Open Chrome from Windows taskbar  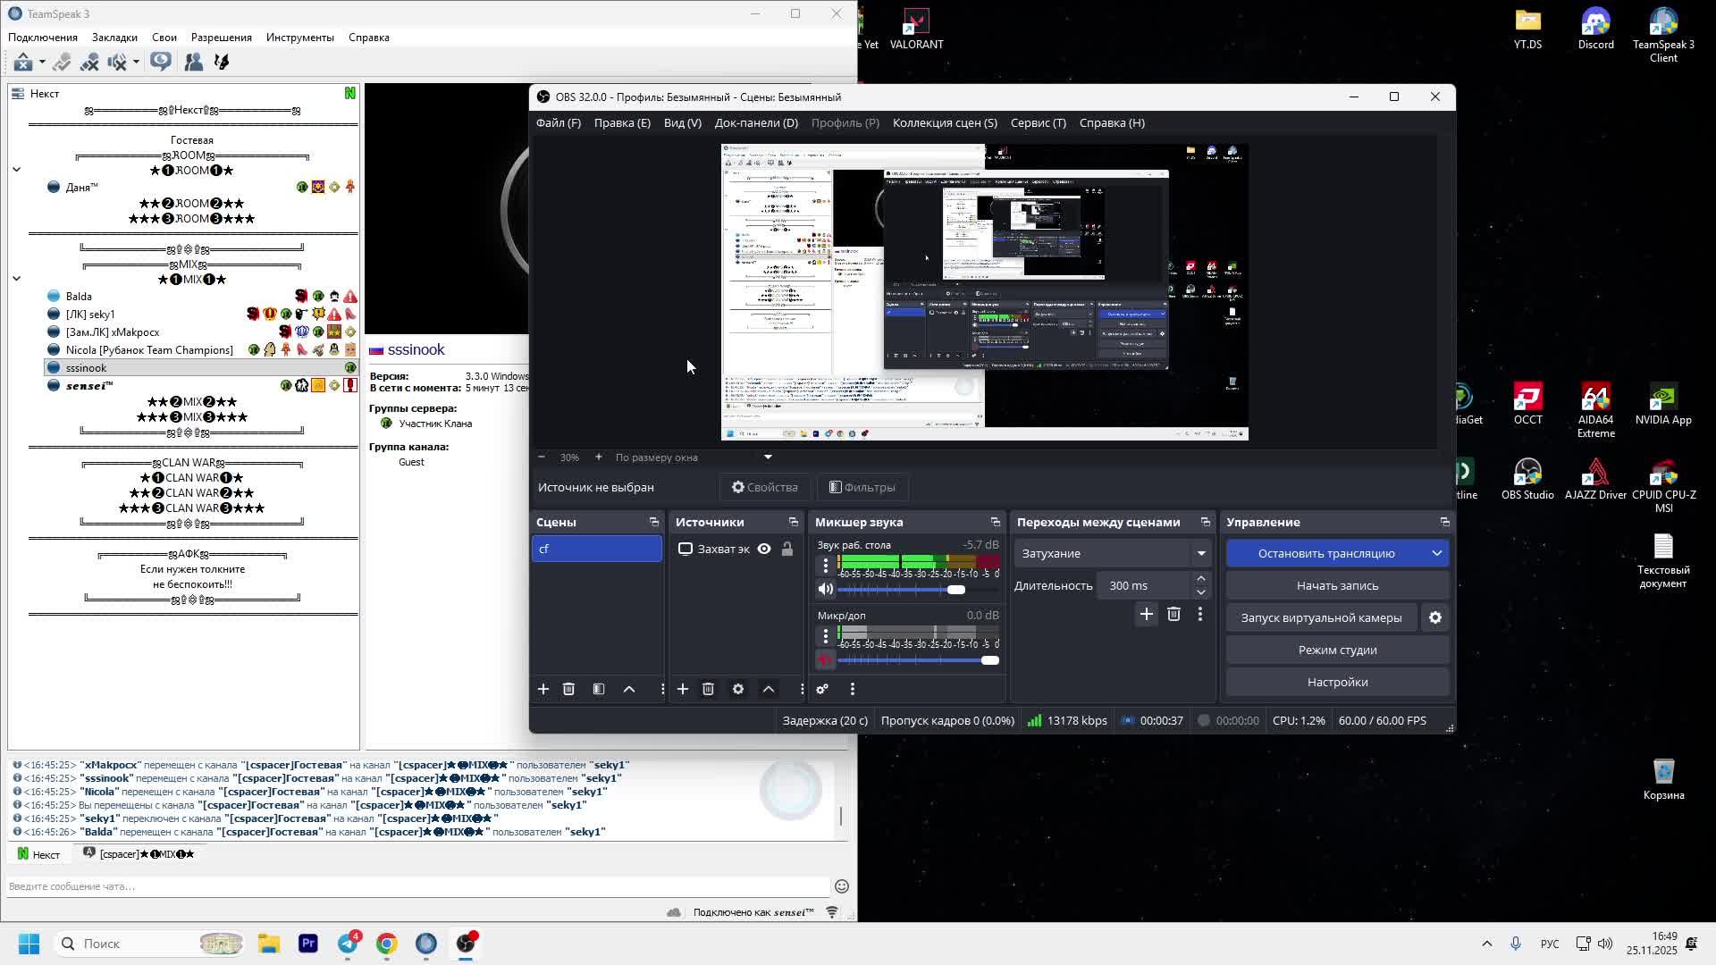pyautogui.click(x=387, y=944)
